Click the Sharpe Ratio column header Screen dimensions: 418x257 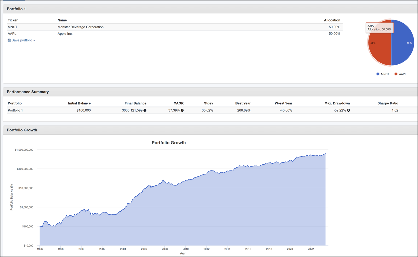click(388, 103)
